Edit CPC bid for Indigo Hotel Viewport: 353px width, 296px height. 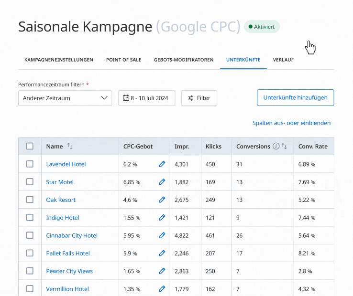point(162,218)
